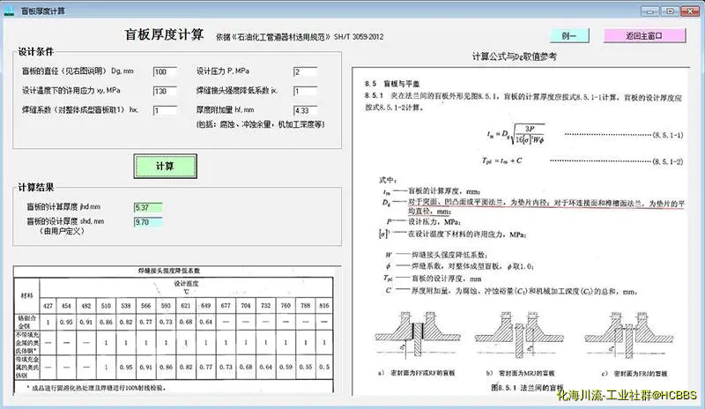This screenshot has width=705, height=409.
Task: Close the 盲板厚度计算 window
Action: [690, 11]
